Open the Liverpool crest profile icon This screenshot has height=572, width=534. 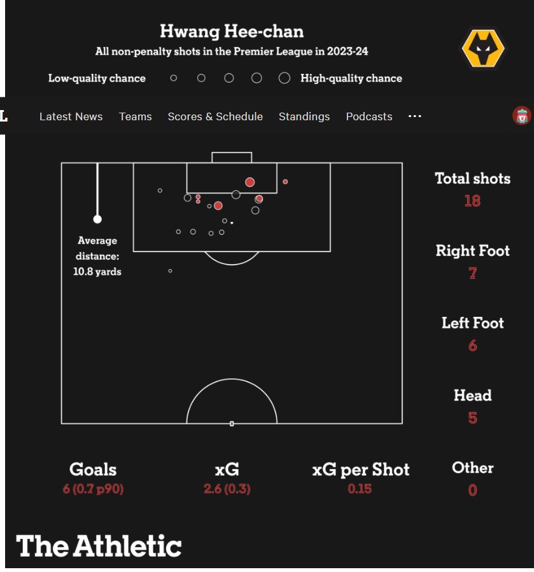click(522, 116)
